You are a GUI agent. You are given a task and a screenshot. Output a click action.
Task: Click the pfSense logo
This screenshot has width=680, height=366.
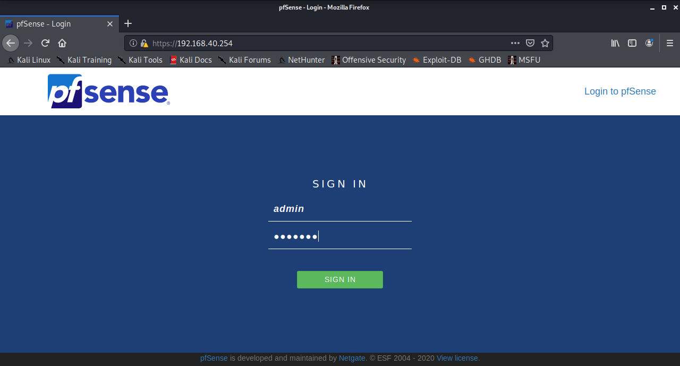coord(108,91)
